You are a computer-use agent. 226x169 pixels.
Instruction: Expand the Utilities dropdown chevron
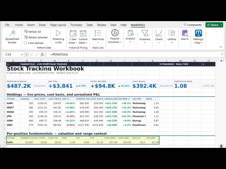(x=172, y=43)
